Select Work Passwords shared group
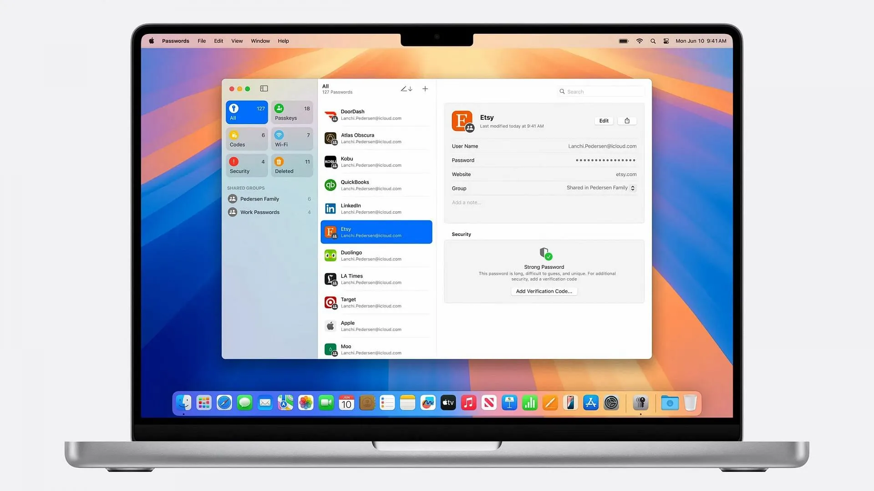The image size is (874, 491). 259,212
